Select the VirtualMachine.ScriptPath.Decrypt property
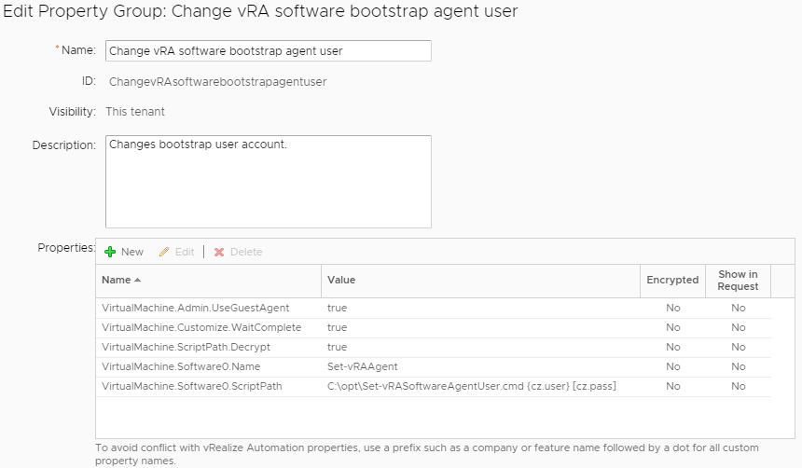Image resolution: width=802 pixels, height=468 pixels. point(188,347)
